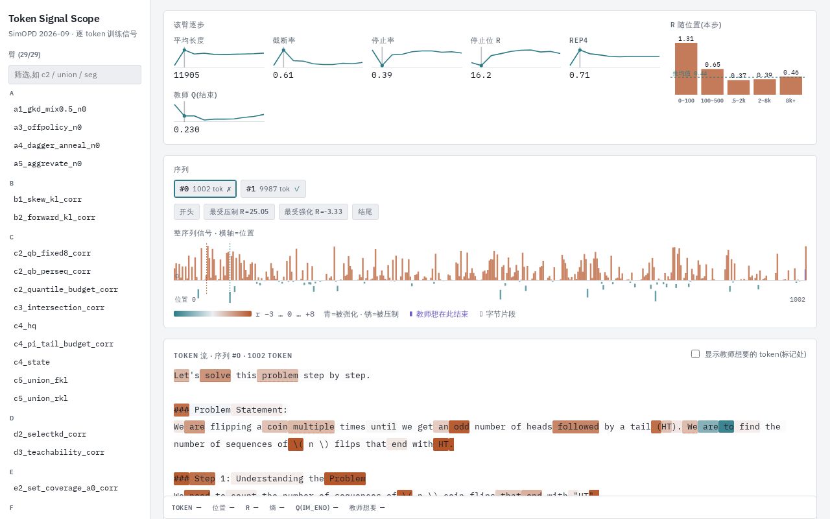Select arm d3_teachability_corr
This screenshot has height=519, width=830.
click(75, 452)
